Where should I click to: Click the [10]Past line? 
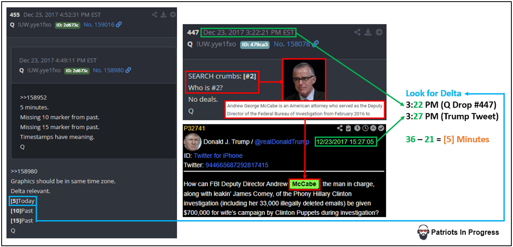point(22,211)
